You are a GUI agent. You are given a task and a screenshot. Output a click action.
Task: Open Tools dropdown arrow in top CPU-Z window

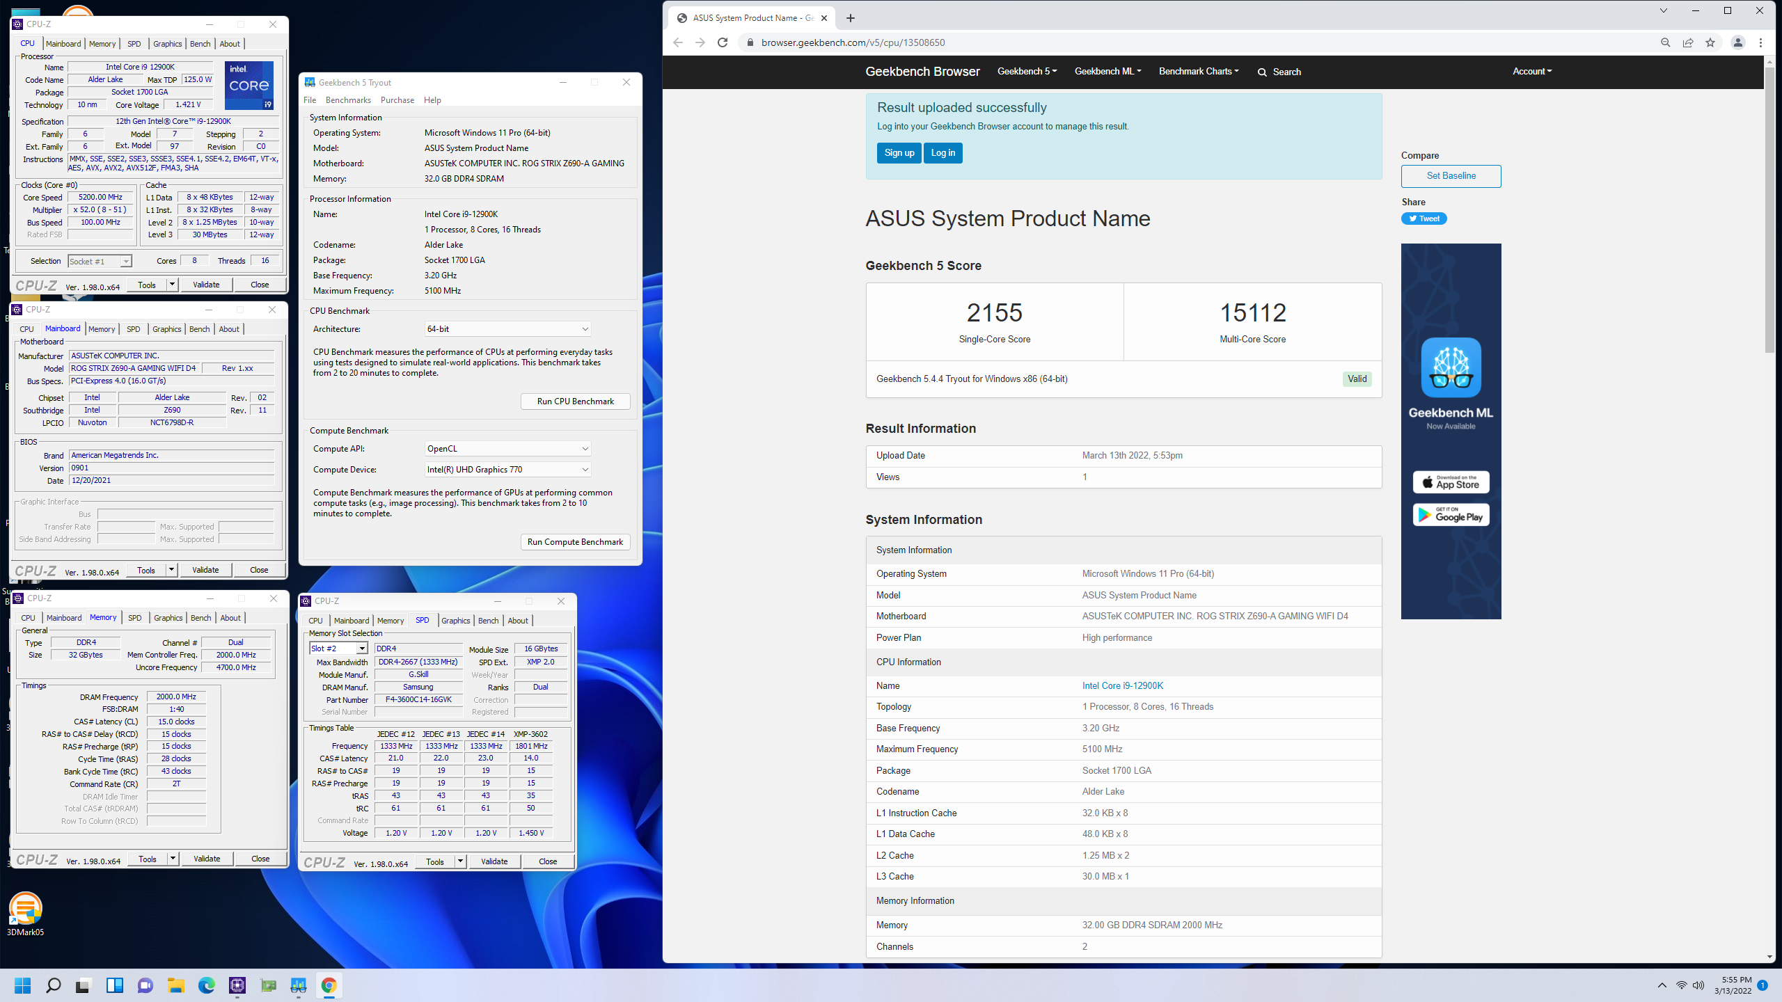pyautogui.click(x=171, y=285)
